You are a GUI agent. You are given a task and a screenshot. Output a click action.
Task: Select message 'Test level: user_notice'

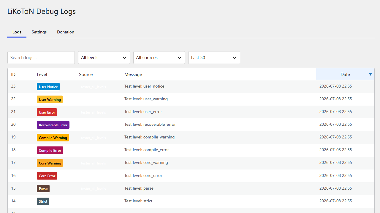pos(144,86)
